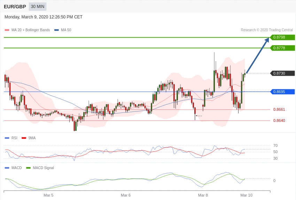Image resolution: width=296 pixels, height=200 pixels.
Task: Click the EUR/GBP pair title
Action: (x=15, y=7)
